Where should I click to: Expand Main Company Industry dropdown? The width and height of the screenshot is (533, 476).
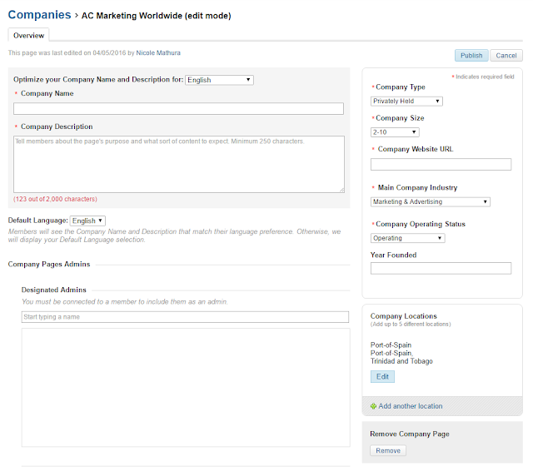coord(431,202)
